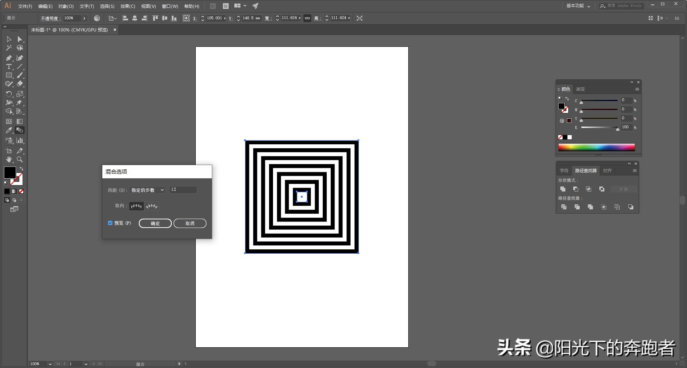Screen dimensions: 687x368
Task: Switch blend 取向 to align-to-path orientation
Action: coord(152,206)
